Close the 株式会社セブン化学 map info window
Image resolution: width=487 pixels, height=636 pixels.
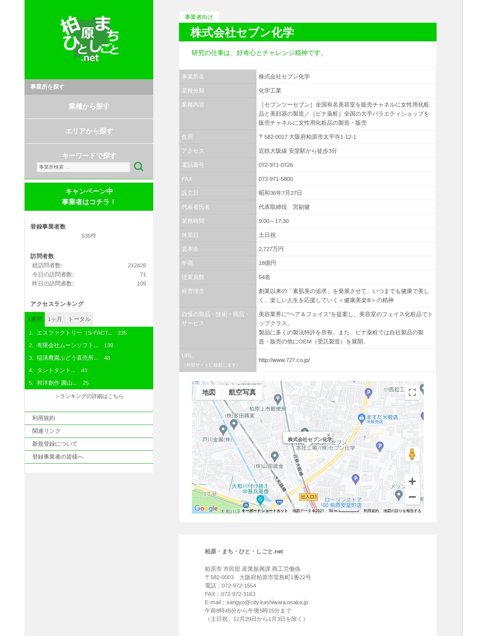coord(328,435)
